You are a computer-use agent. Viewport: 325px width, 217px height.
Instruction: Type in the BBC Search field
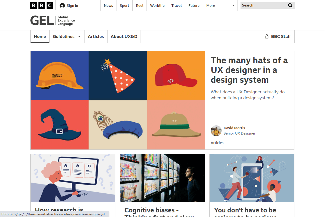[263, 5]
